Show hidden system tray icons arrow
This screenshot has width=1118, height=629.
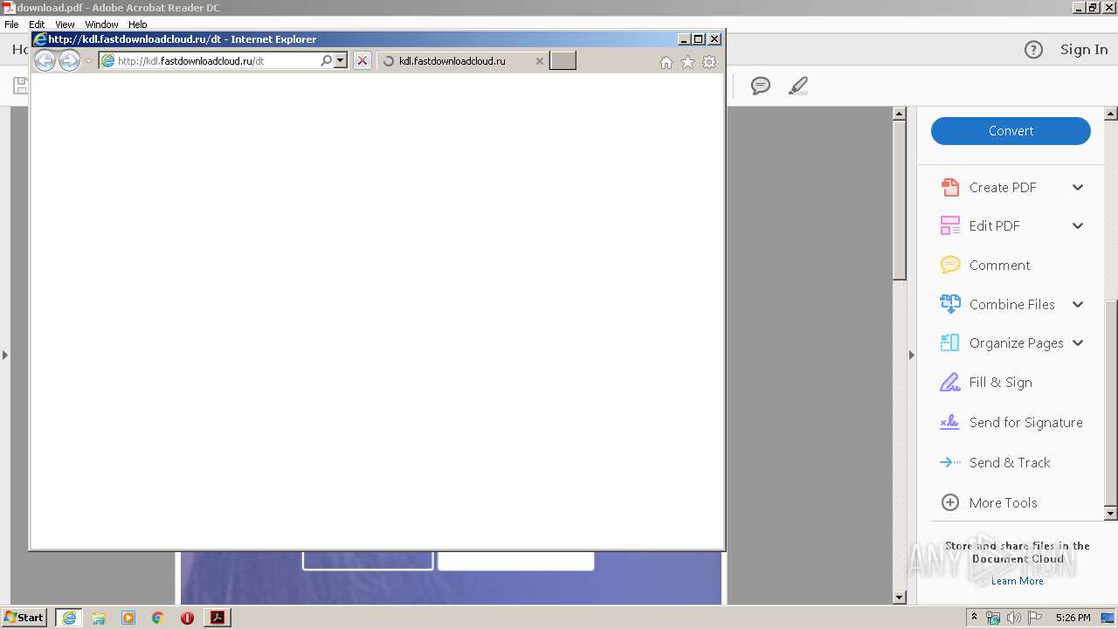(x=975, y=618)
